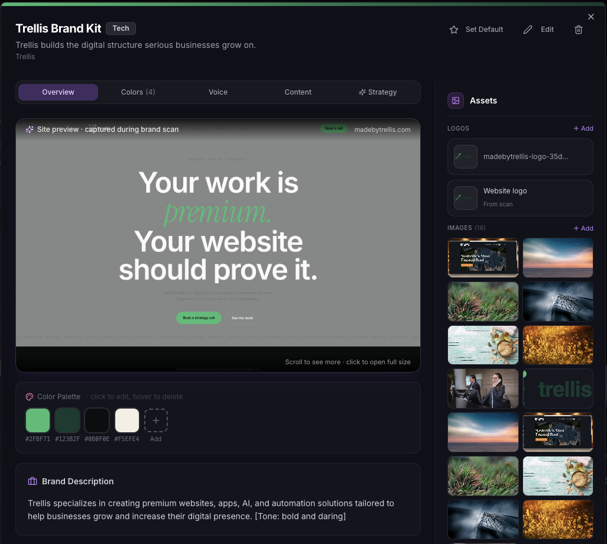Open second spa ingredients image thumbnail
607x544 pixels.
click(558, 476)
